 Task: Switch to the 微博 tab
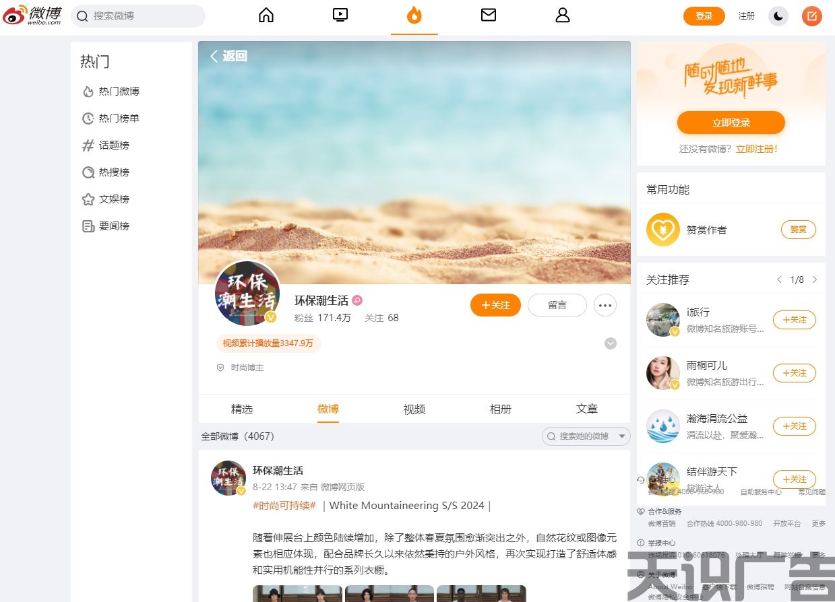click(x=328, y=409)
